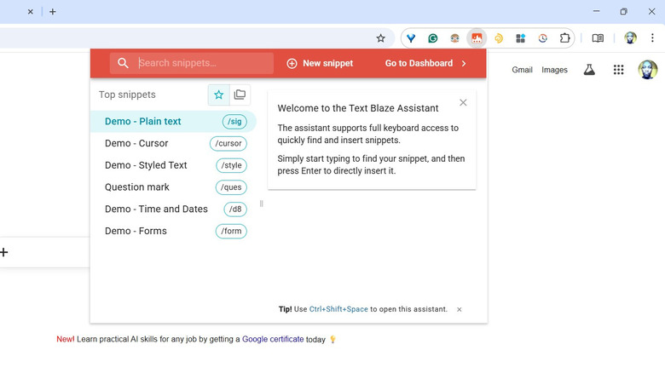
Task: Close the Welcome assistant card
Action: point(463,102)
